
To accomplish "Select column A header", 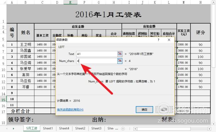I will (12, 2).
